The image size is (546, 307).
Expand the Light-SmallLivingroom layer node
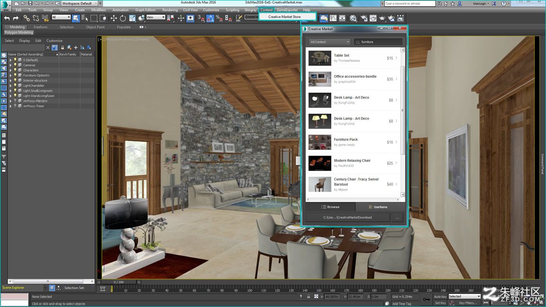(10, 90)
